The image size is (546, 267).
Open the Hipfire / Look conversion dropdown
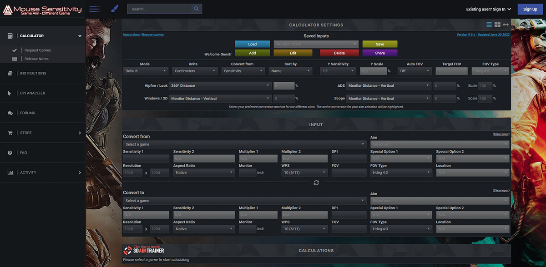pos(220,85)
